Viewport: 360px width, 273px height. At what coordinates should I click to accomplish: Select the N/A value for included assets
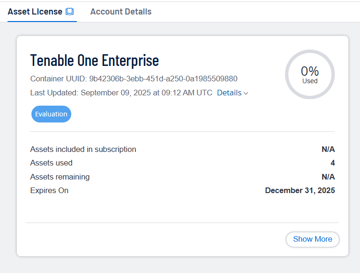pyautogui.click(x=328, y=150)
